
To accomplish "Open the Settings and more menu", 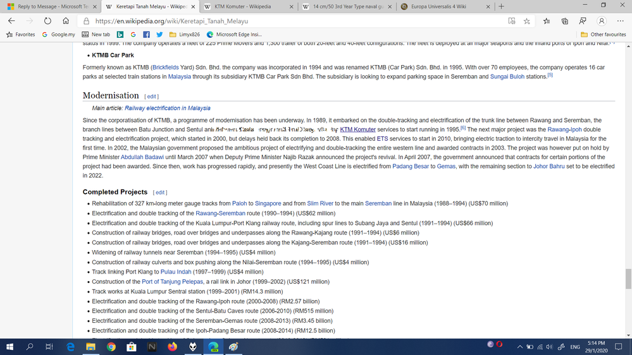I will tap(621, 21).
